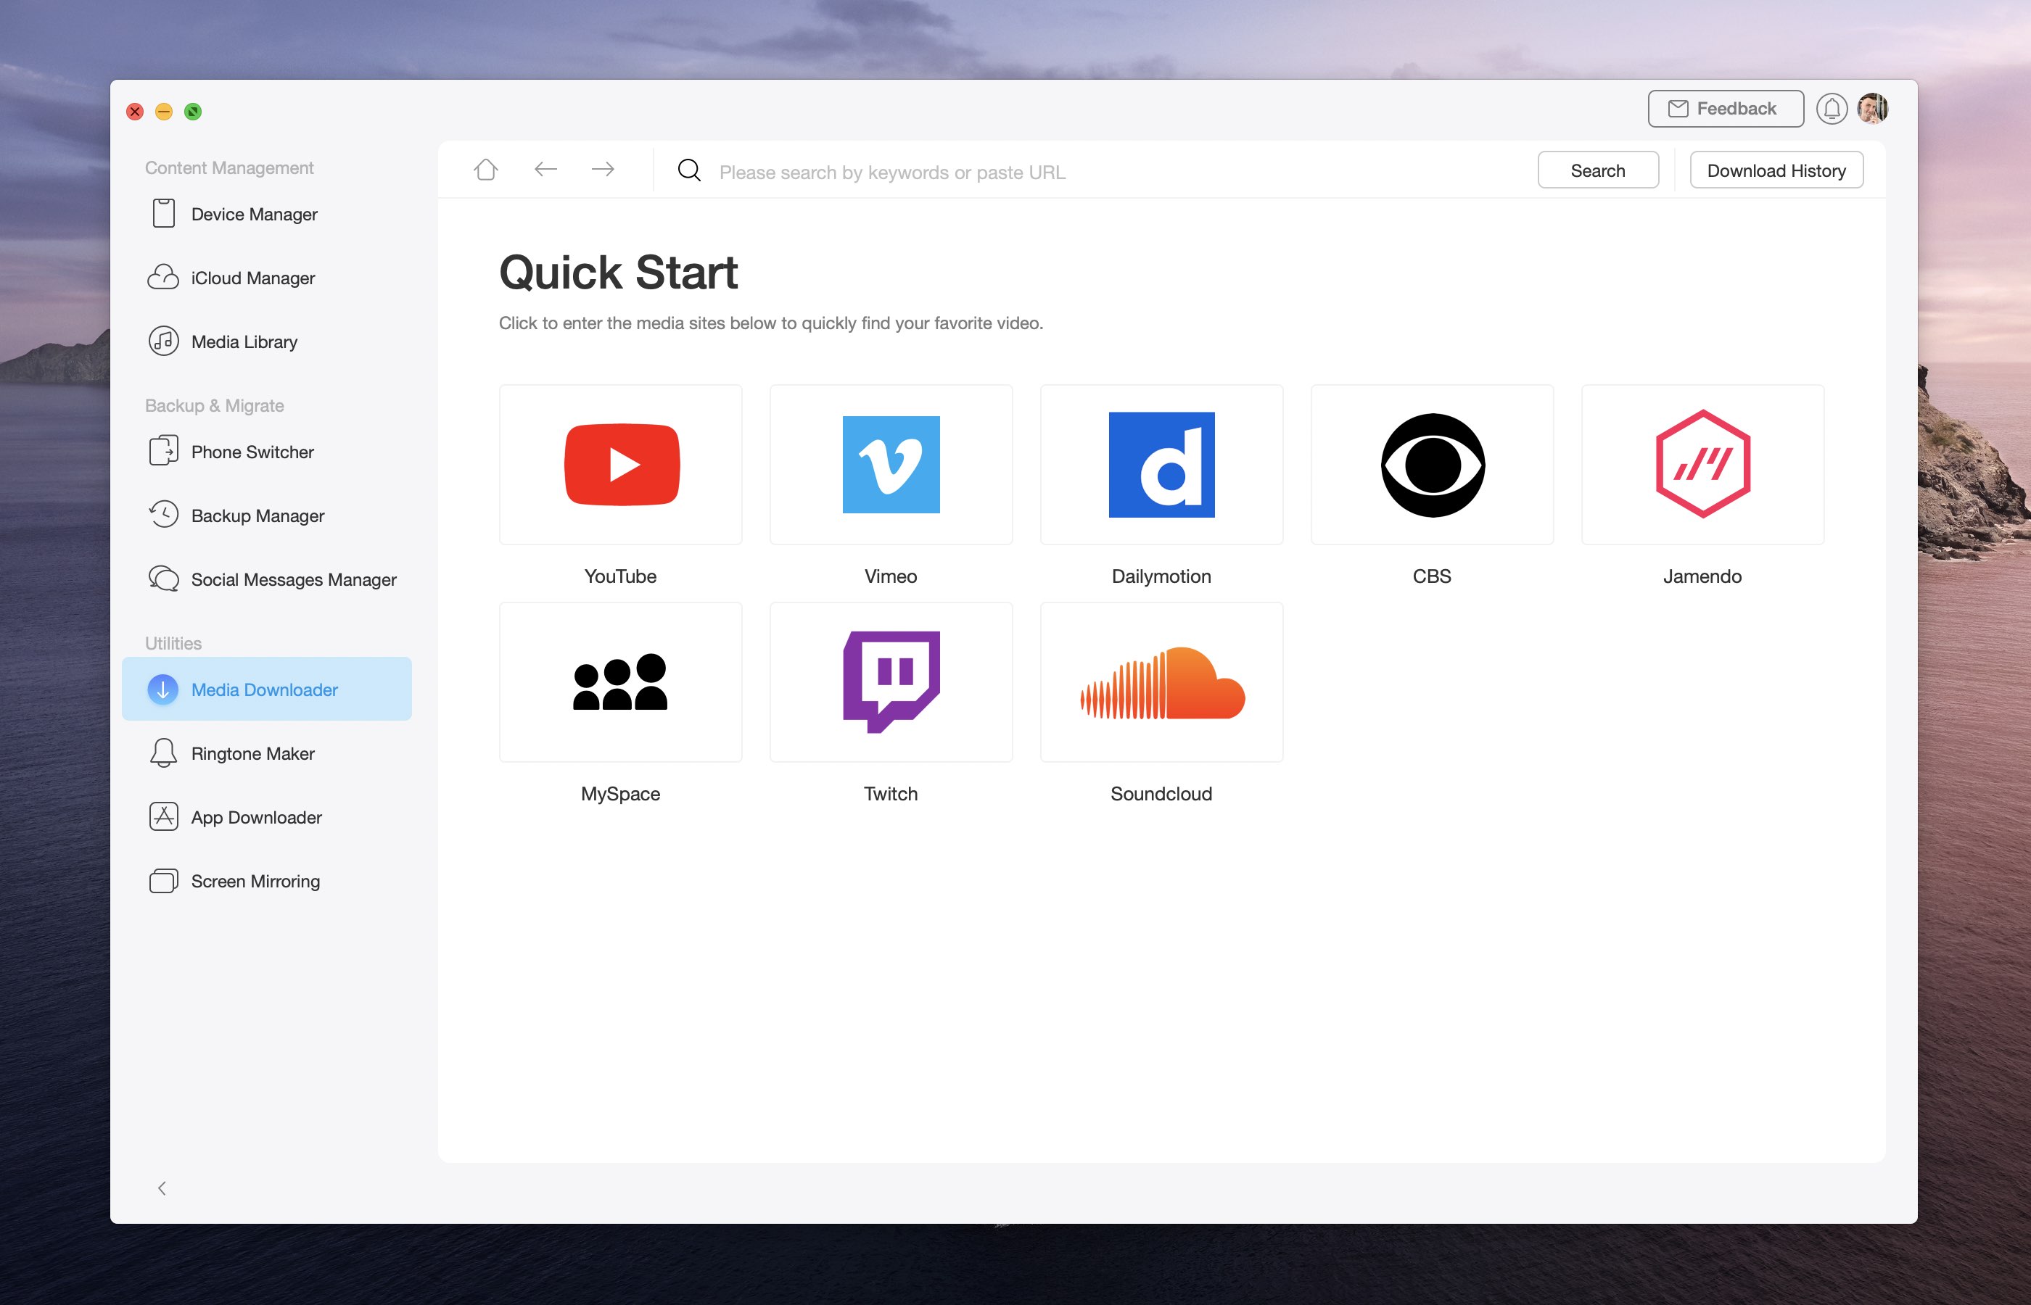Select Media Downloader utility
Screen dimensions: 2031x1305
[267, 689]
